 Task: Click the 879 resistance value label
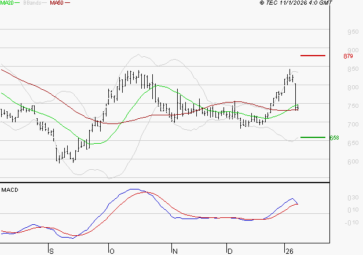(x=348, y=56)
